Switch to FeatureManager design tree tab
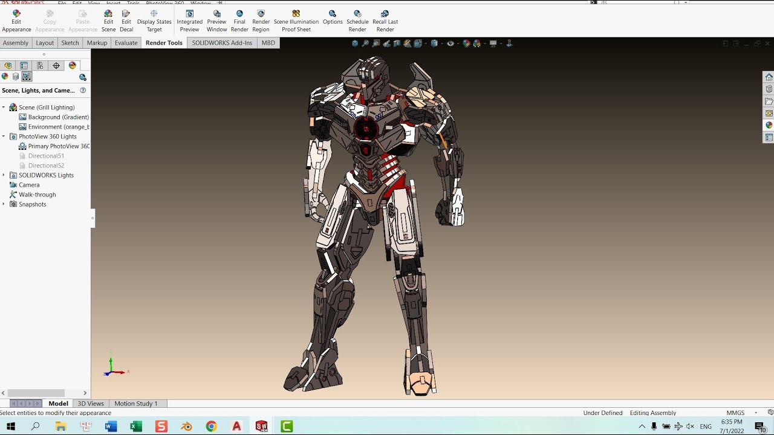 (x=8, y=66)
